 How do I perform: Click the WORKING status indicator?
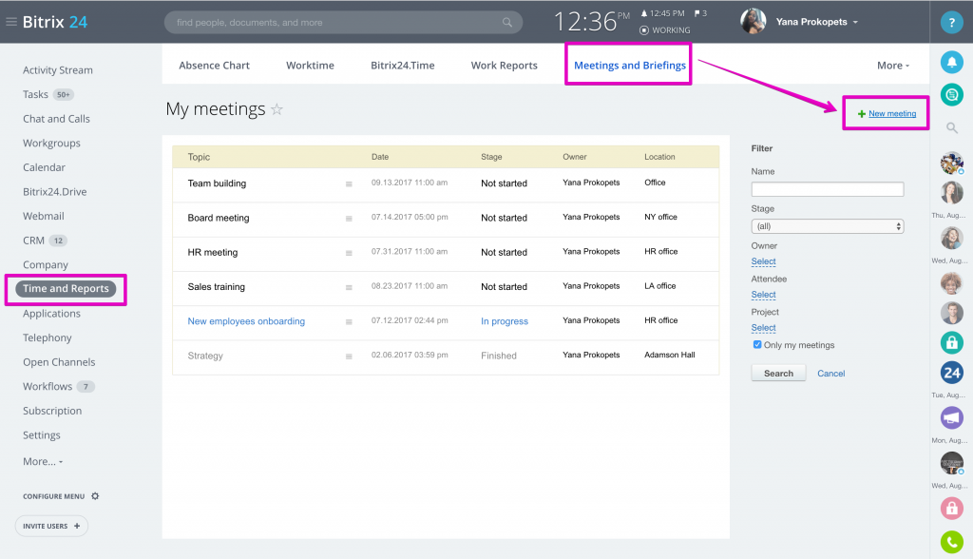664,30
